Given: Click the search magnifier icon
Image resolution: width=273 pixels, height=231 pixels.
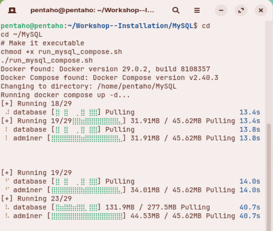Looking at the screenshot, I should click(x=176, y=10).
